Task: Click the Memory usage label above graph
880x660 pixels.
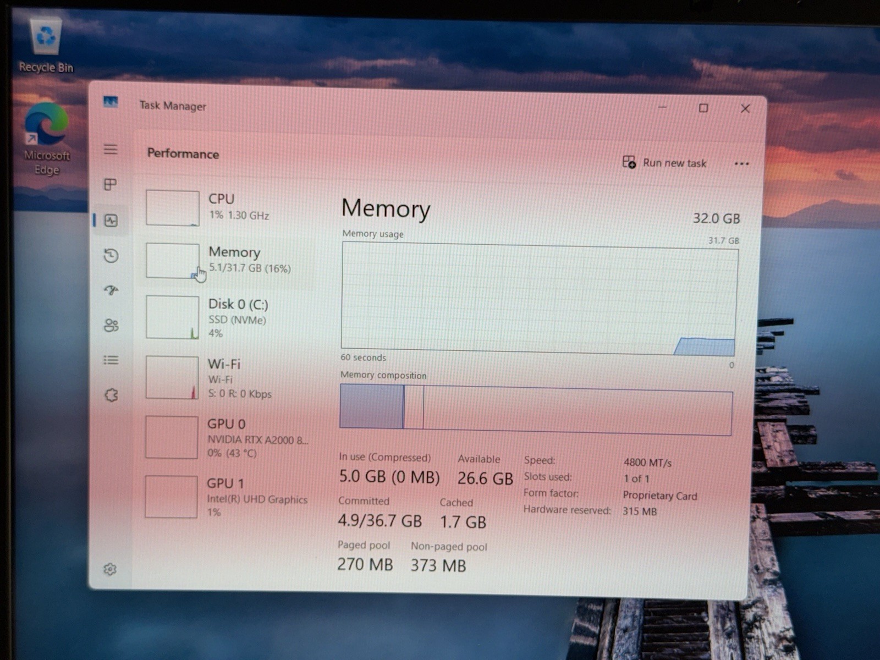Action: (373, 234)
